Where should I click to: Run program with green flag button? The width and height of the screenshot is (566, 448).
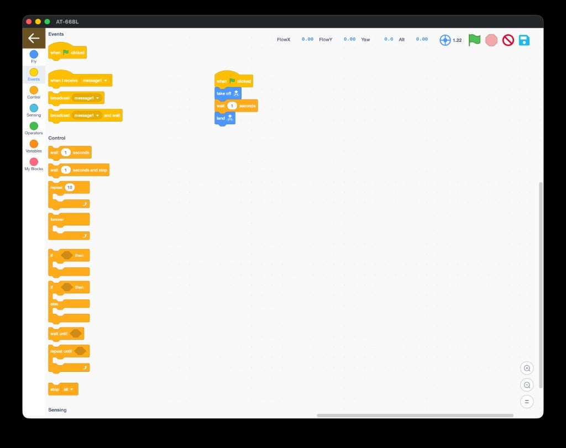474,40
